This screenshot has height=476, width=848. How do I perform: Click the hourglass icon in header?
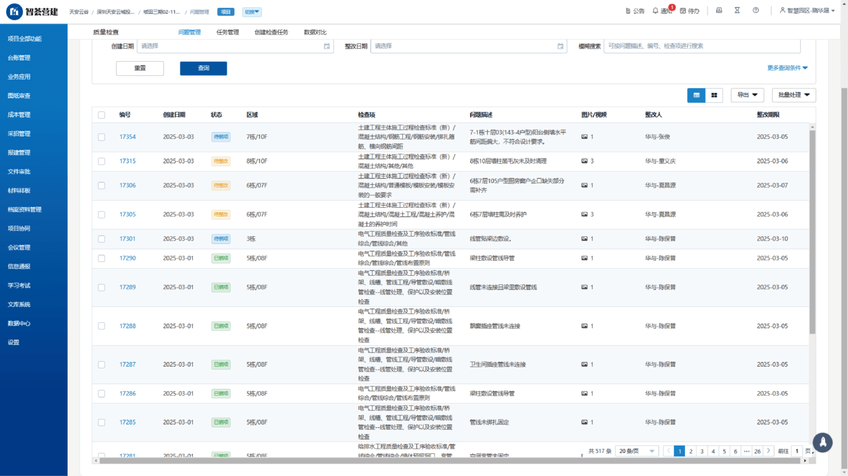pyautogui.click(x=737, y=10)
